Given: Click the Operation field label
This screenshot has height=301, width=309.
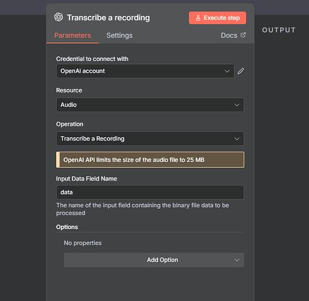Looking at the screenshot, I should [69, 124].
